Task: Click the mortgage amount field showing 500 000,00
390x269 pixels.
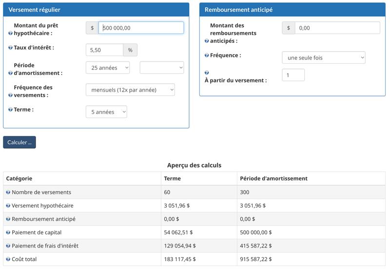Action: pos(141,28)
